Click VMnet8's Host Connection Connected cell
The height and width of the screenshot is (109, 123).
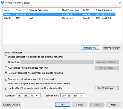point(68,18)
